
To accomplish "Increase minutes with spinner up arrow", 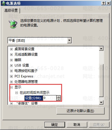I will (x=58, y=97).
